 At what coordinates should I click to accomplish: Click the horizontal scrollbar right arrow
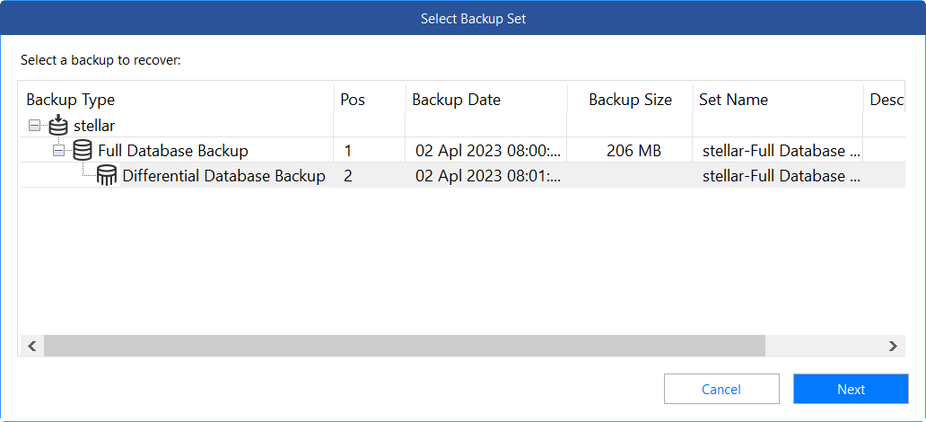click(x=893, y=346)
